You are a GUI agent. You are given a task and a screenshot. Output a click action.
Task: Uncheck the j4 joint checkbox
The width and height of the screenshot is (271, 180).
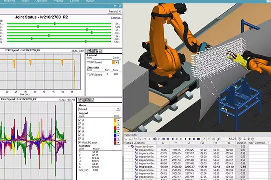point(80,131)
